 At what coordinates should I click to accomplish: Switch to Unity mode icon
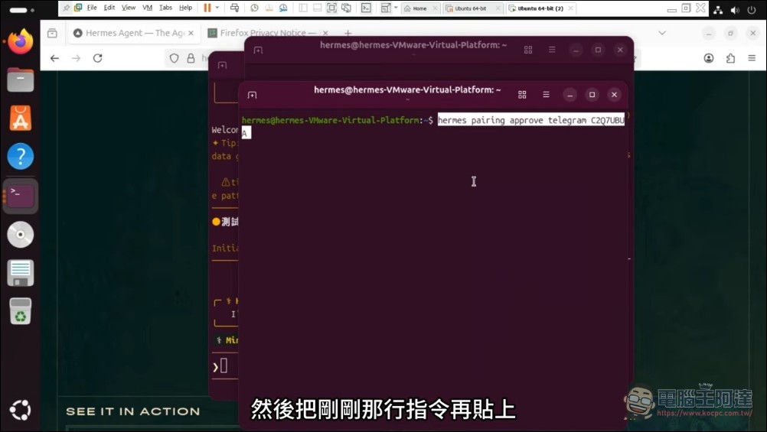tap(346, 8)
